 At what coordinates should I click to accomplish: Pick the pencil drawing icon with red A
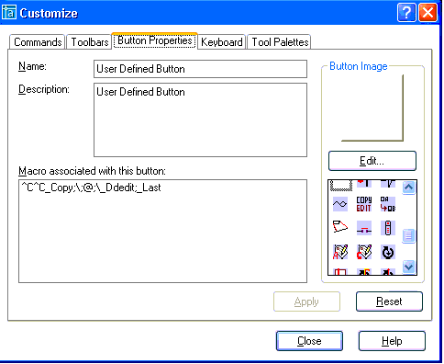[340, 252]
